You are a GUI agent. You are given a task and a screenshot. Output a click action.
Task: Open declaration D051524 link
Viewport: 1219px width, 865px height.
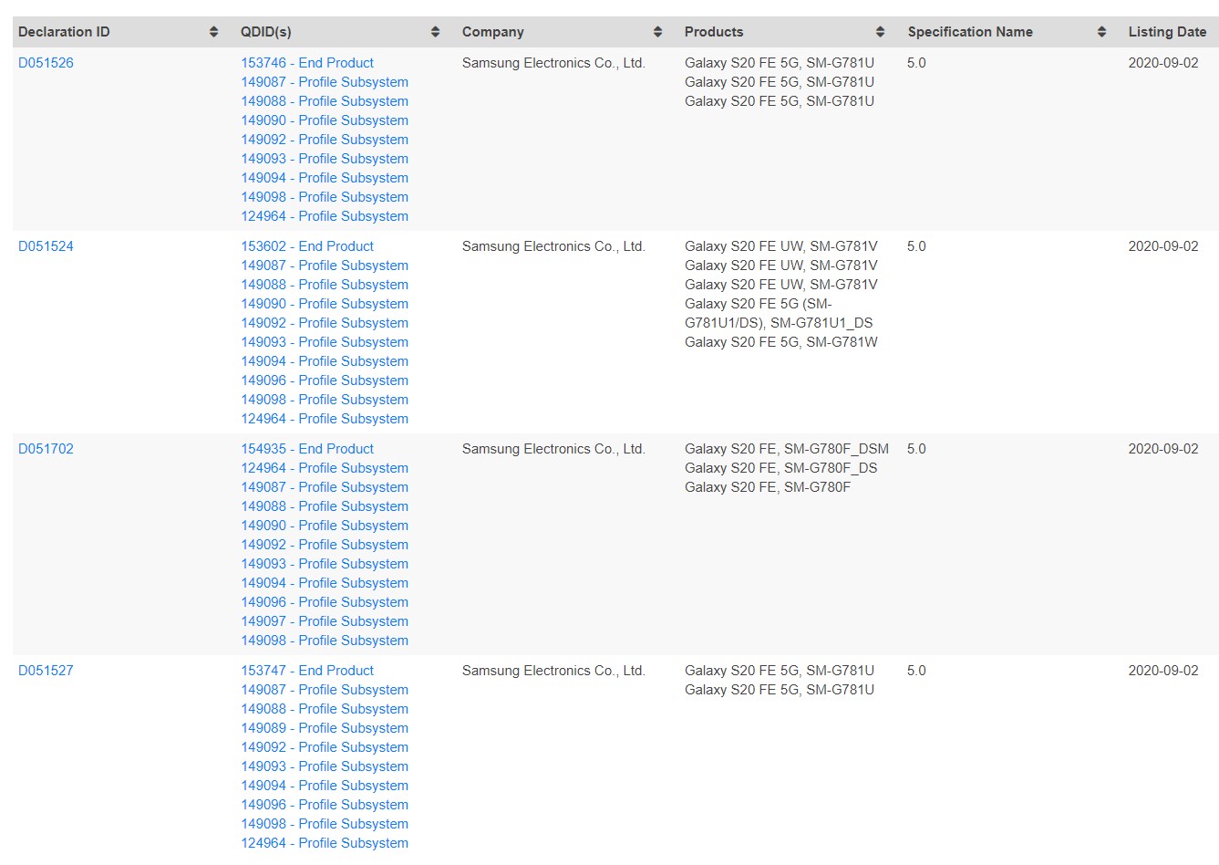click(x=46, y=246)
